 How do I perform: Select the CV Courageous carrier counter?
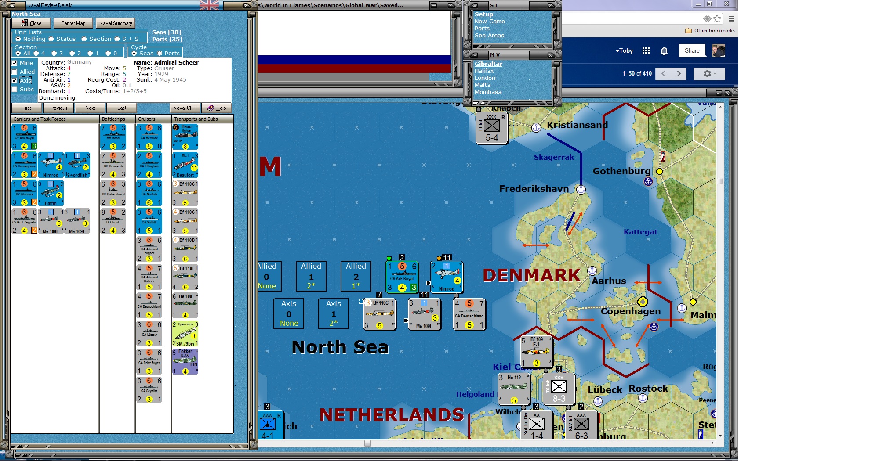(x=25, y=165)
